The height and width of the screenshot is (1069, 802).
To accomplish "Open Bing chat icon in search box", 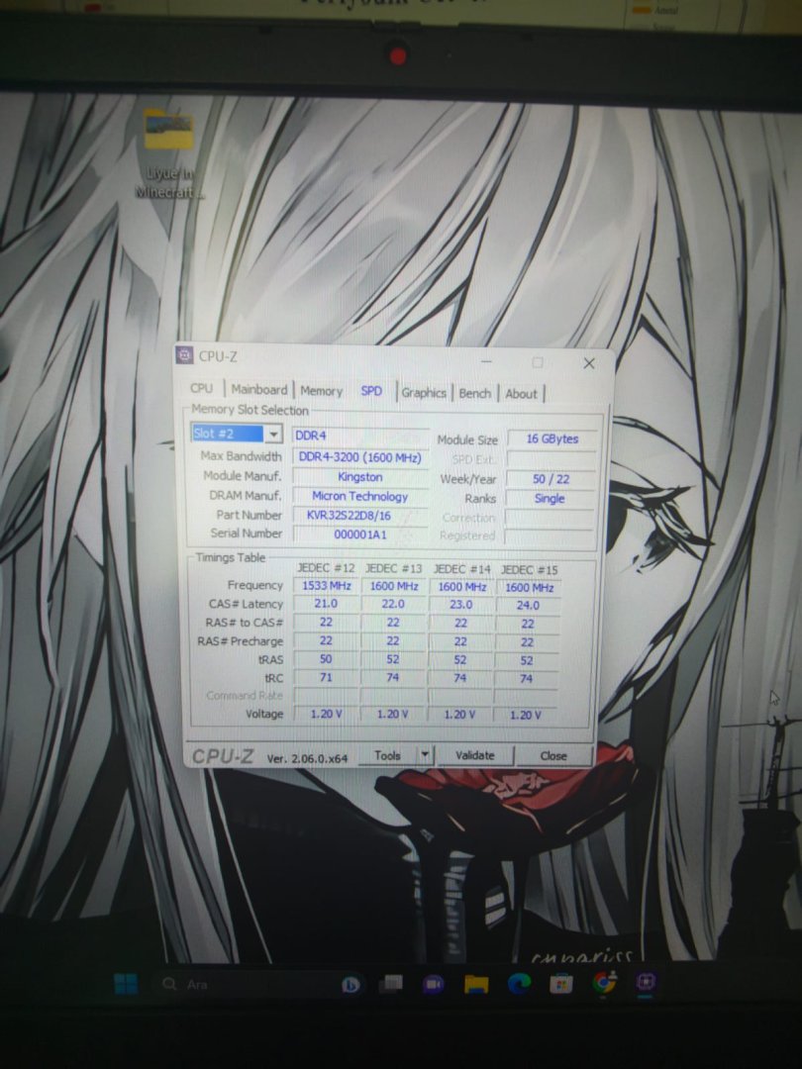I will [x=351, y=985].
